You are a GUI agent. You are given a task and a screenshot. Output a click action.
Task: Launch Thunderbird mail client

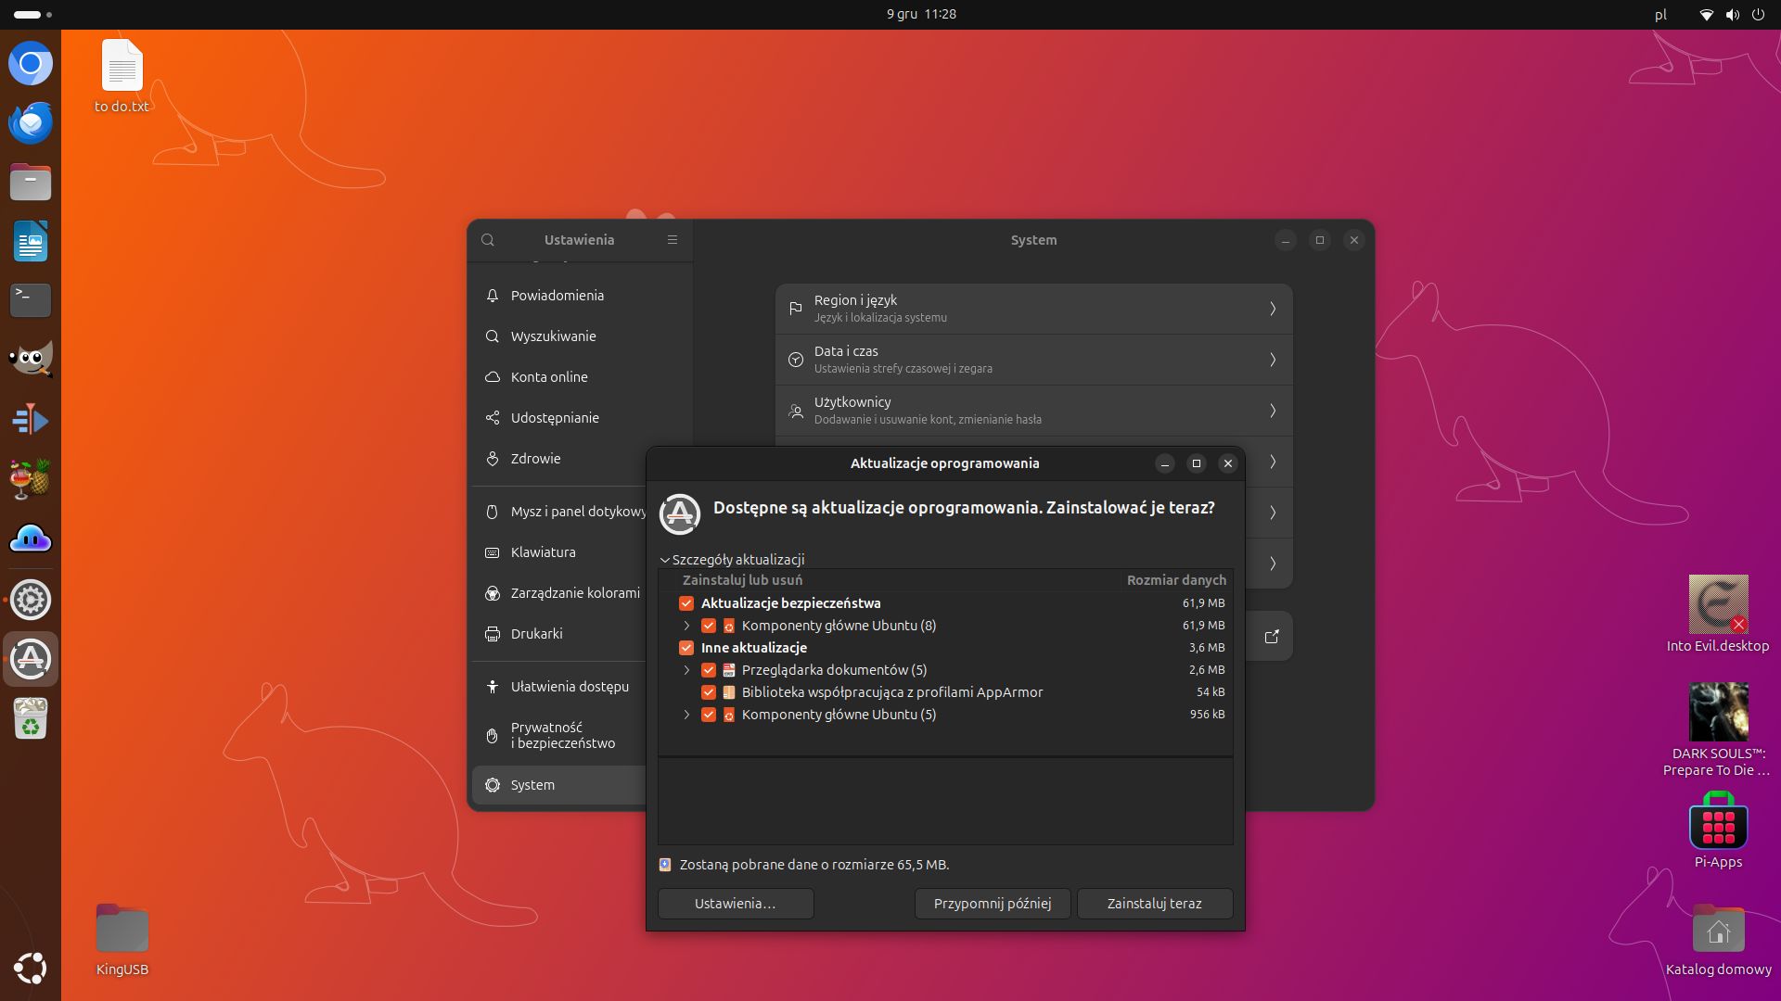pos(31,122)
